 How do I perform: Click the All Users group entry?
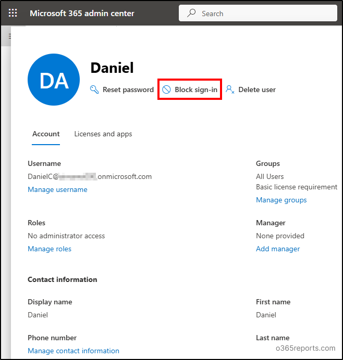click(270, 176)
